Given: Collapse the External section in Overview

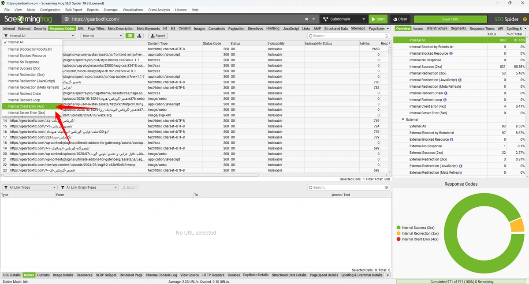Looking at the screenshot, I should point(402,120).
